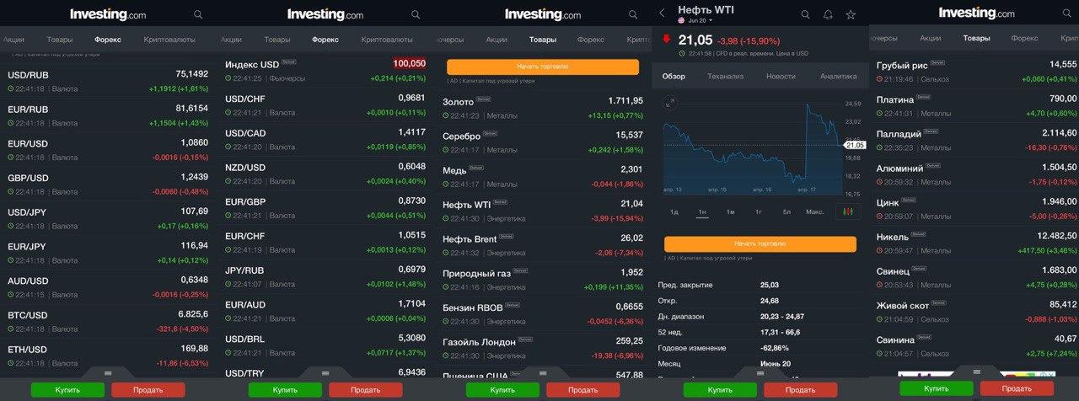The width and height of the screenshot is (1079, 401).
Task: Open the Палладий commodity row
Action: [974, 140]
